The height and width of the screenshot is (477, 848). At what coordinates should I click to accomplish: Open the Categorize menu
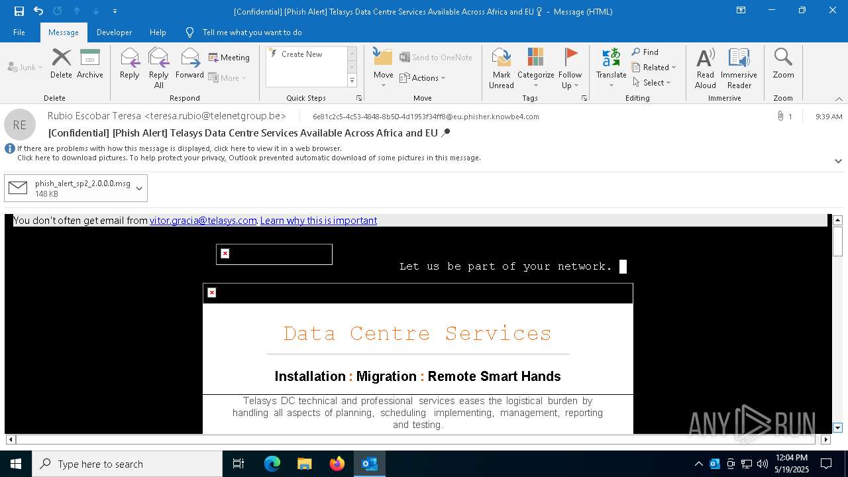point(535,68)
